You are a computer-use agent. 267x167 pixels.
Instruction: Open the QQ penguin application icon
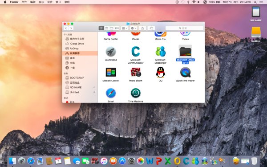coord(160,72)
